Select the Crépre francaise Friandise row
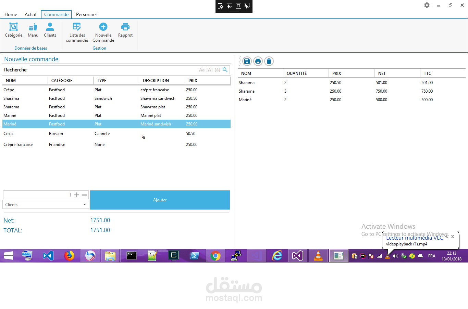 116,145
